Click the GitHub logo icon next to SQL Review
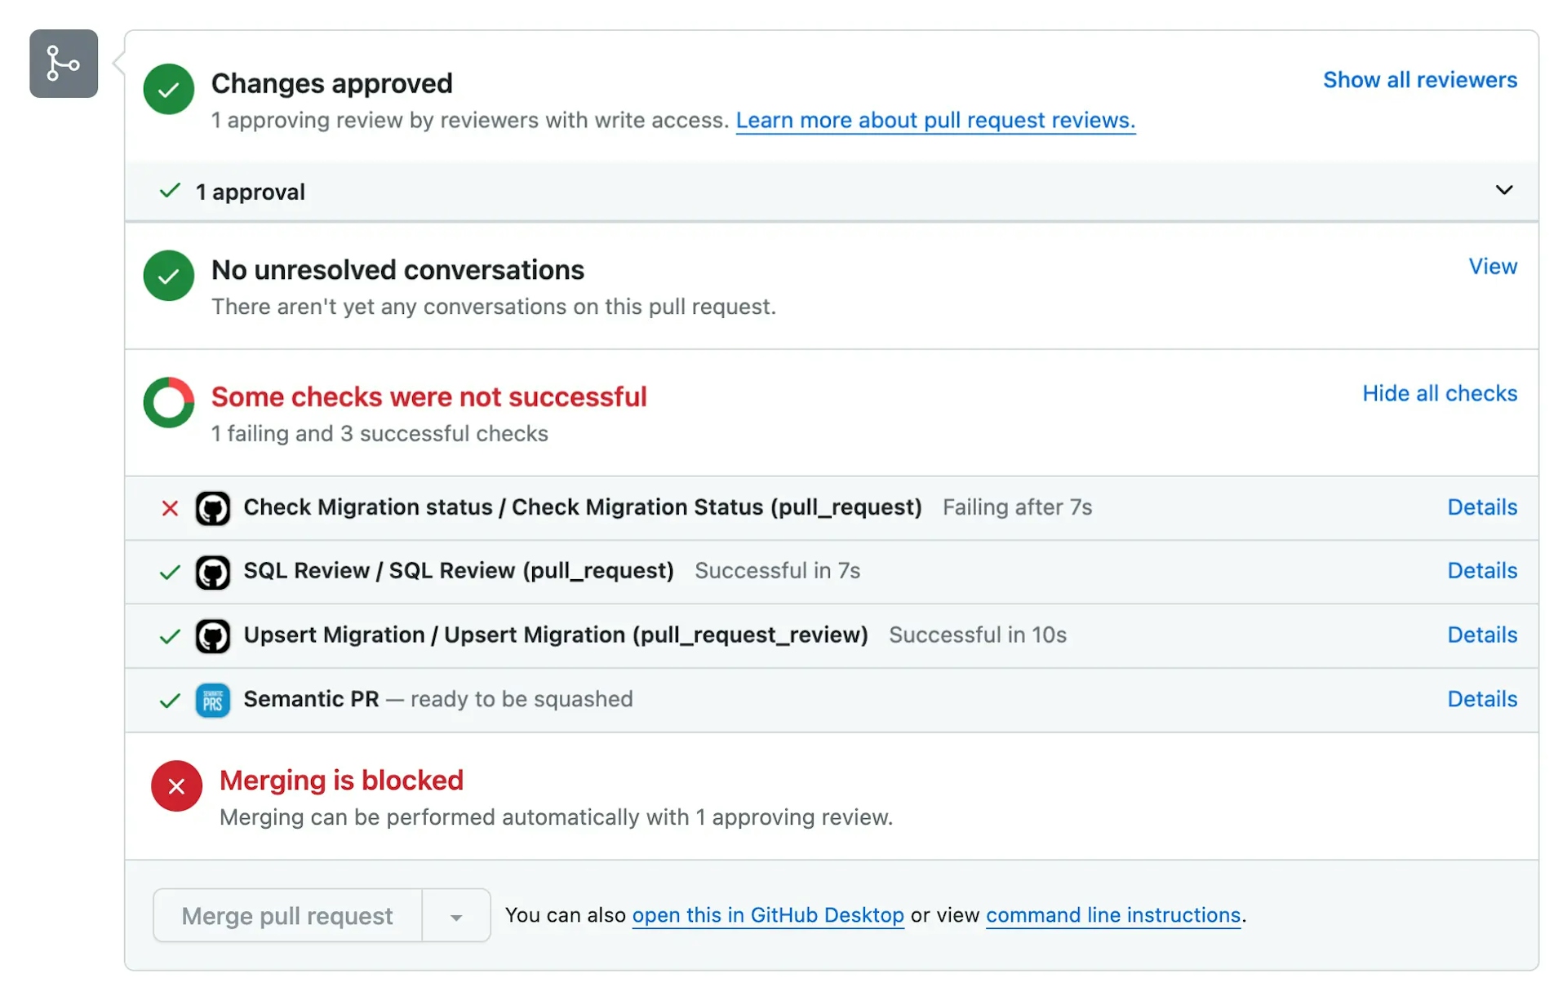The width and height of the screenshot is (1567, 1000). coord(211,569)
